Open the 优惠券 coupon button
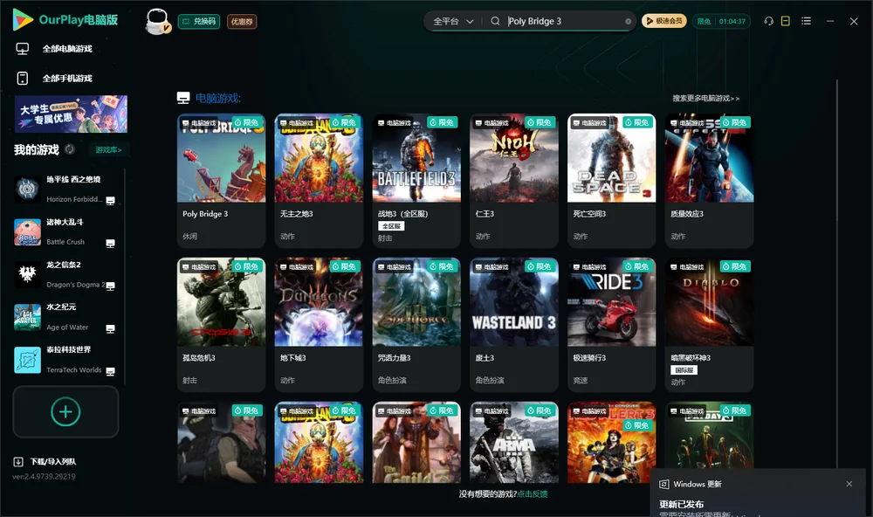Screen dimensions: 873x517 (x=242, y=21)
